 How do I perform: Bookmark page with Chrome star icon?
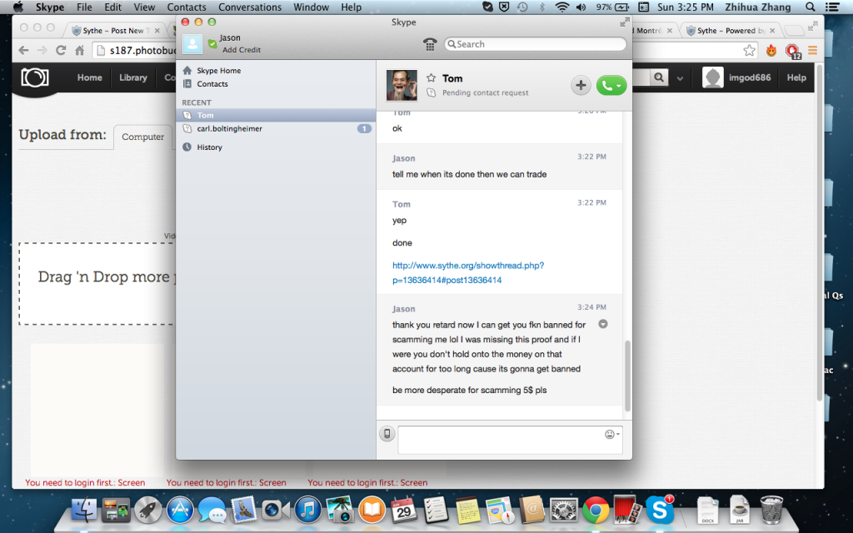[x=750, y=51]
